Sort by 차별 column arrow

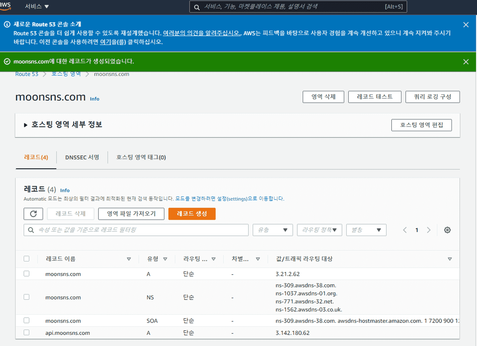(258, 259)
